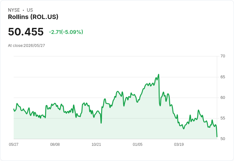Click the 50.455 current price

pos(26,32)
